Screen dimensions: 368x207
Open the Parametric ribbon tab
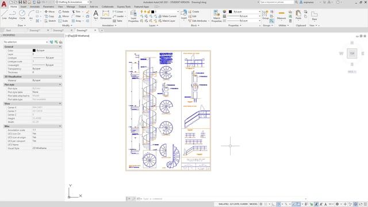point(48,7)
